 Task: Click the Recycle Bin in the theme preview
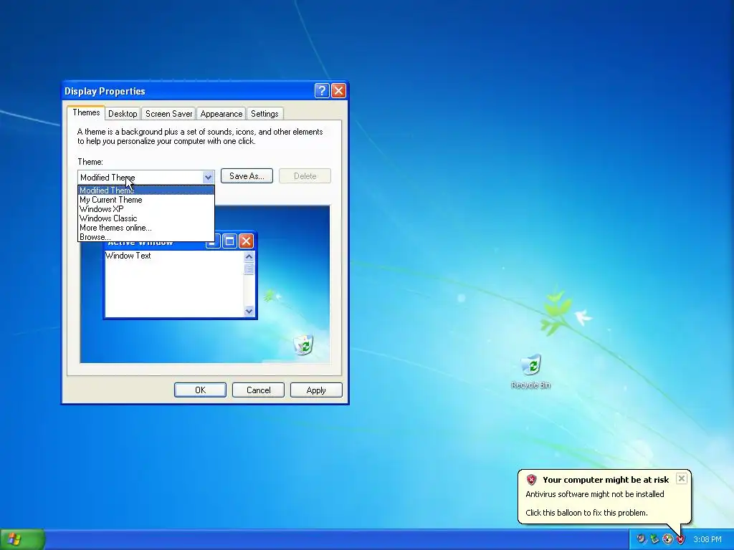pos(304,344)
